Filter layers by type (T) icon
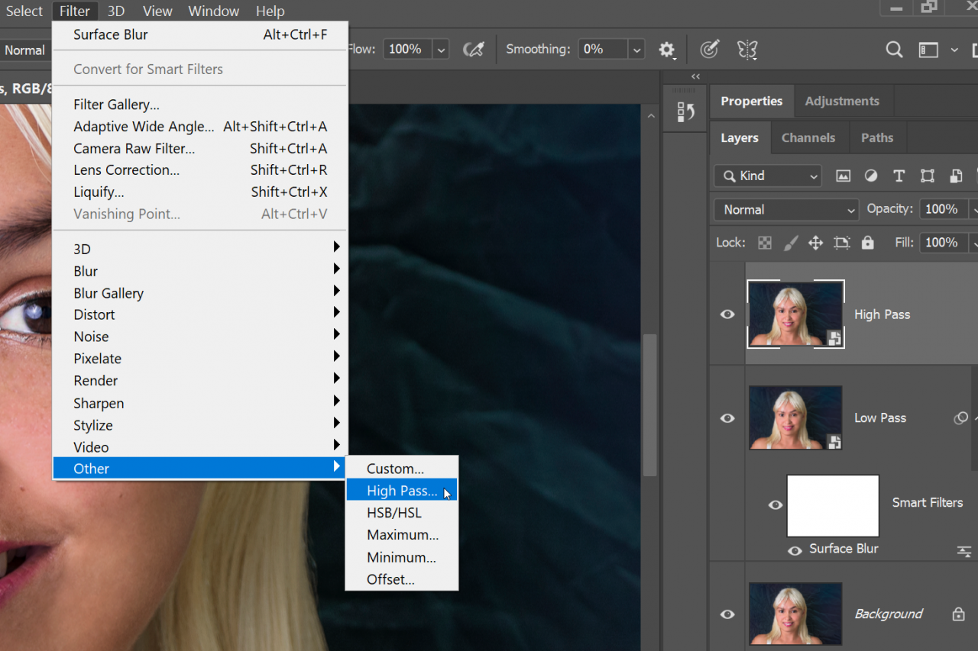Image resolution: width=978 pixels, height=651 pixels. pos(899,176)
